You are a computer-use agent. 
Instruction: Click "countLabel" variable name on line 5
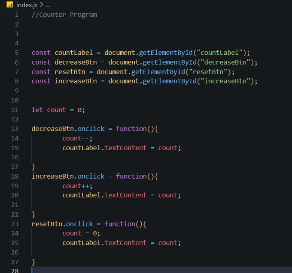[x=74, y=53]
